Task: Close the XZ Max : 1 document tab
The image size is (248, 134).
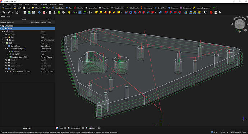Action: 99,128
